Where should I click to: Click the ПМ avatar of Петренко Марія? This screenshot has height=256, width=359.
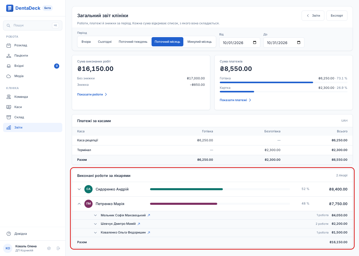pos(88,204)
